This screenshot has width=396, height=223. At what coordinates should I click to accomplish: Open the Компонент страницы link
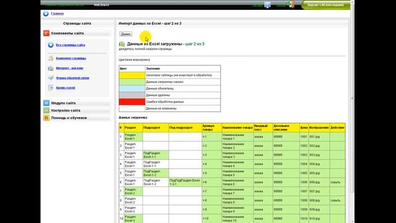(71, 58)
